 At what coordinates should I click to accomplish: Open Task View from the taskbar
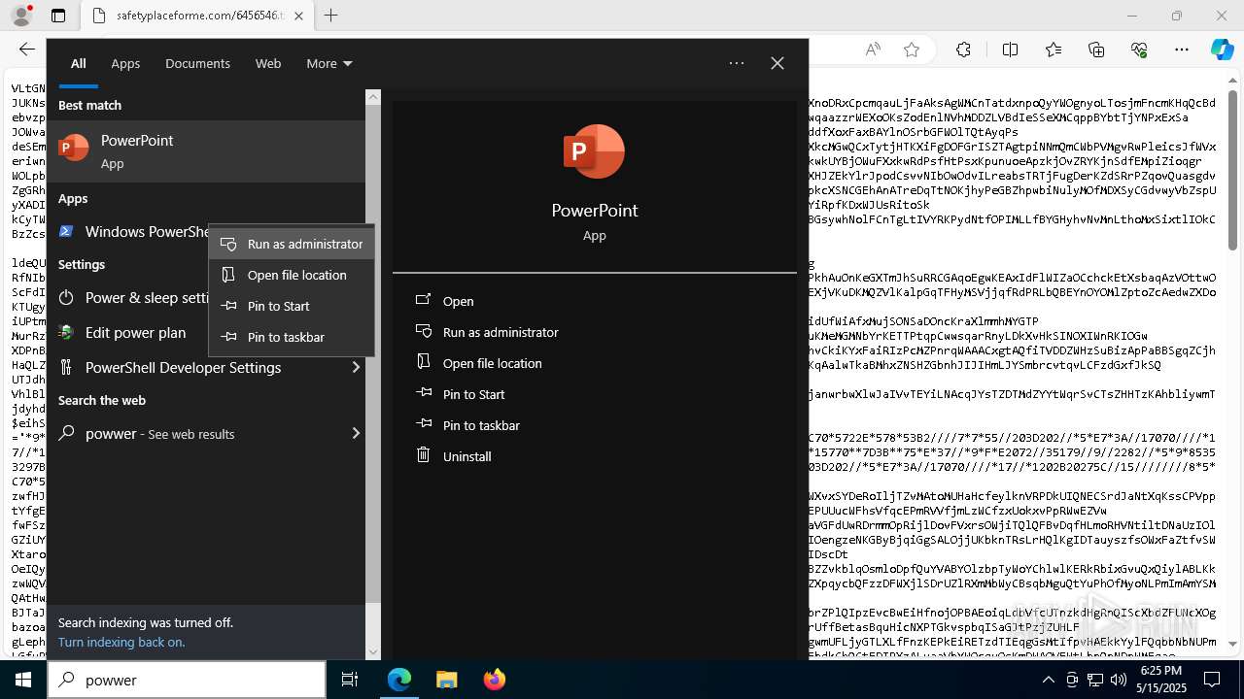coord(350,680)
